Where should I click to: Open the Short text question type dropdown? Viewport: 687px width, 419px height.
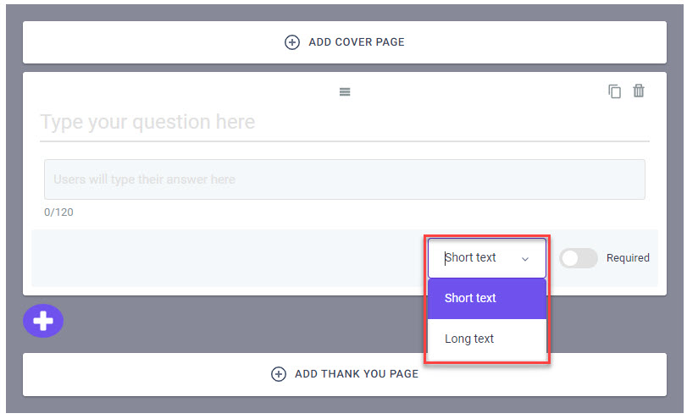pyautogui.click(x=487, y=258)
